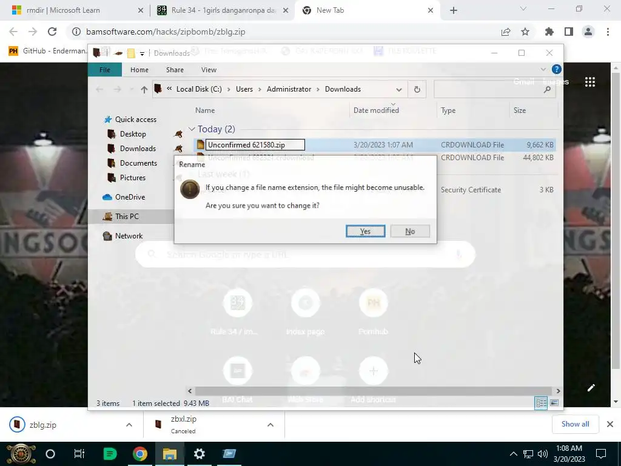Screen dimensions: 621x466
Task: Click Administrator in the address path
Action: coord(289,89)
